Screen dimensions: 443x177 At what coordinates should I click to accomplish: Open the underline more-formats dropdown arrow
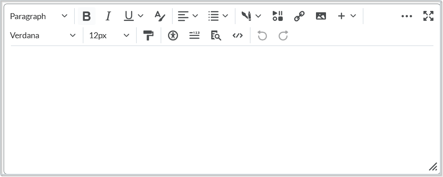pos(140,16)
